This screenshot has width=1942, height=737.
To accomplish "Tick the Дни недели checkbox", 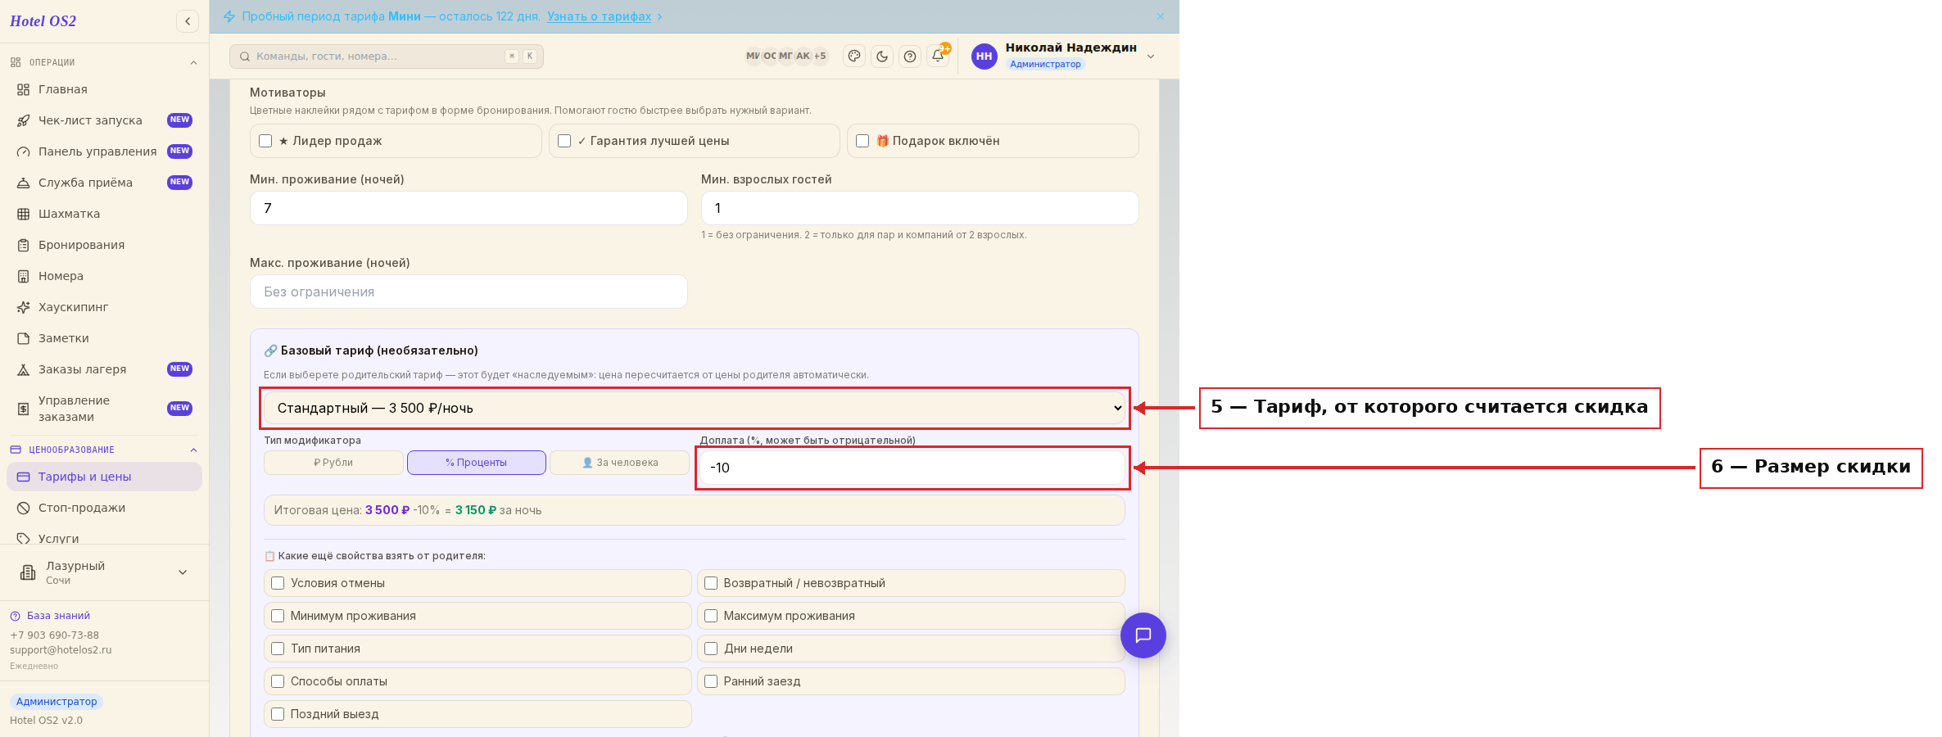I will pos(711,649).
